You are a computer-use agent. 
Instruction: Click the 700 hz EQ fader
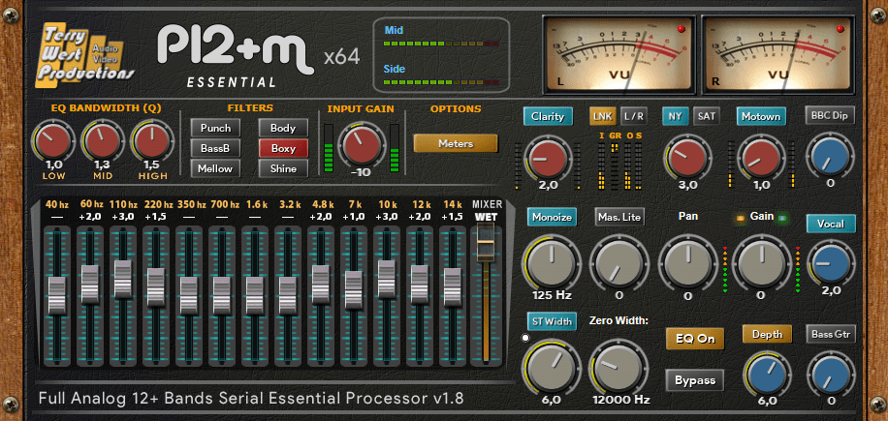tap(221, 295)
